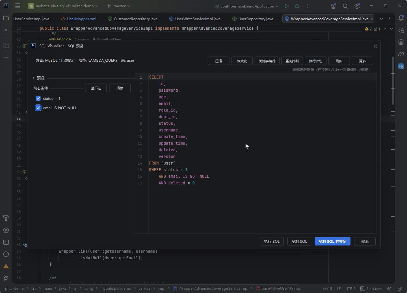
Task: Open IDE settings gear icon
Action: [x=357, y=6]
